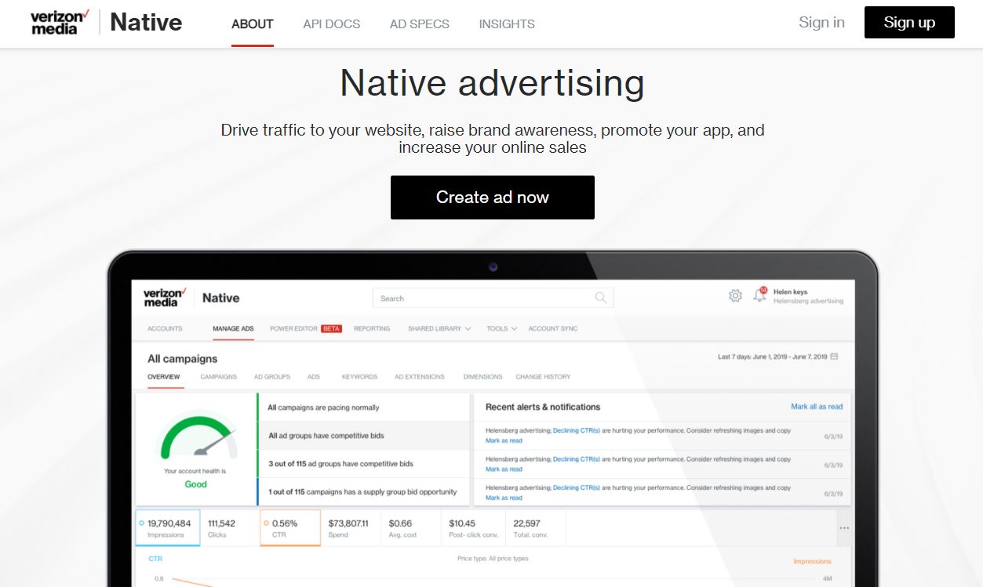Screen dimensions: 983x587
Task: Click the Sign in link
Action: pos(821,22)
